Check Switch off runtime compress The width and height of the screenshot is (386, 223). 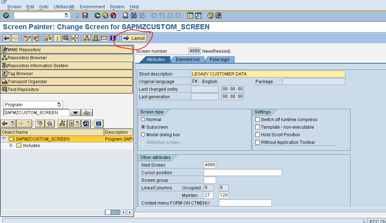[x=257, y=119]
